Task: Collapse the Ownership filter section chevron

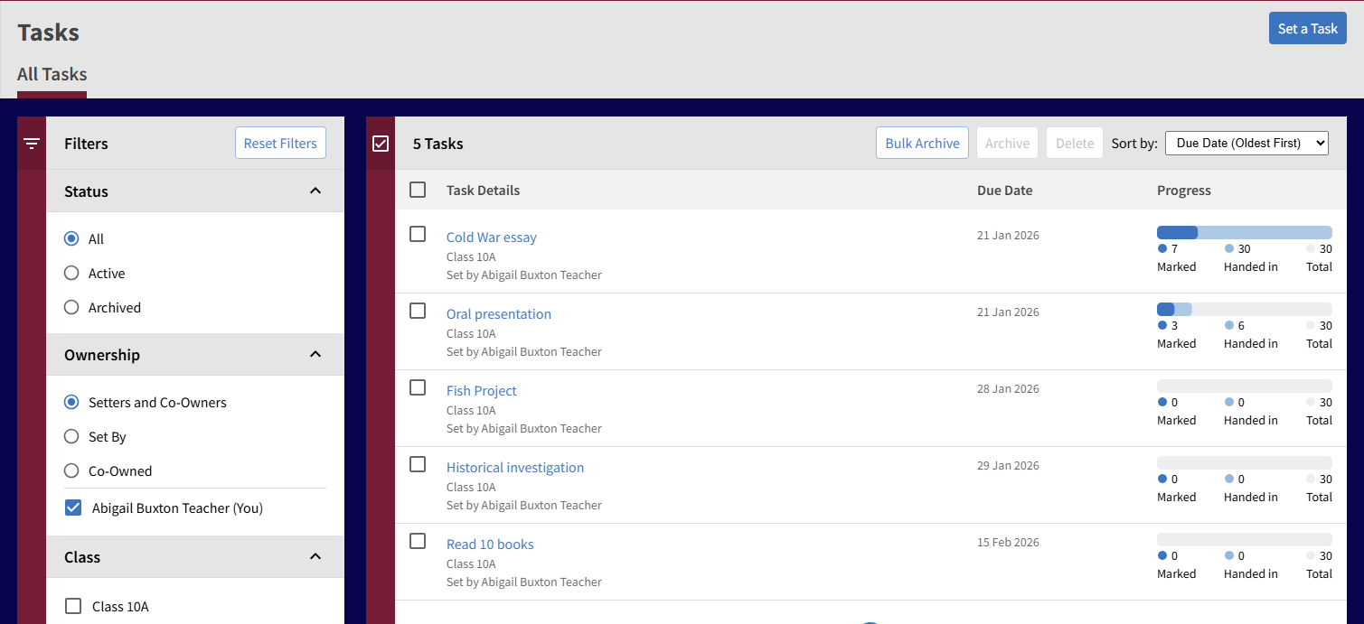Action: coord(315,354)
